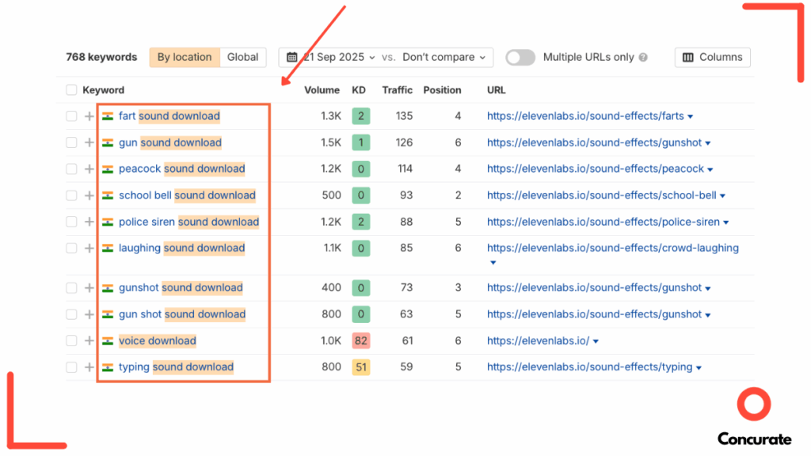Expand the crowd-laughing URL dropdown arrow

(x=493, y=263)
